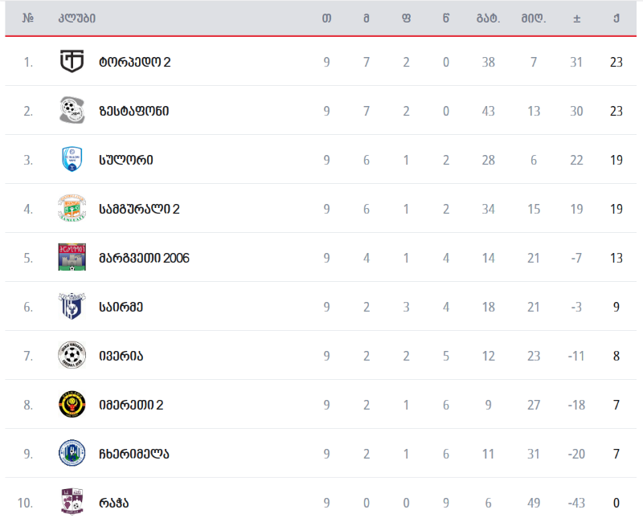The image size is (643, 522).
Task: Click the მარგვეთი 2006 castle logo
Action: 72,257
